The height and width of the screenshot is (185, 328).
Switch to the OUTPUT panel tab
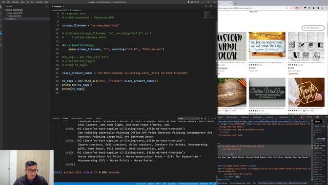click(x=66, y=119)
